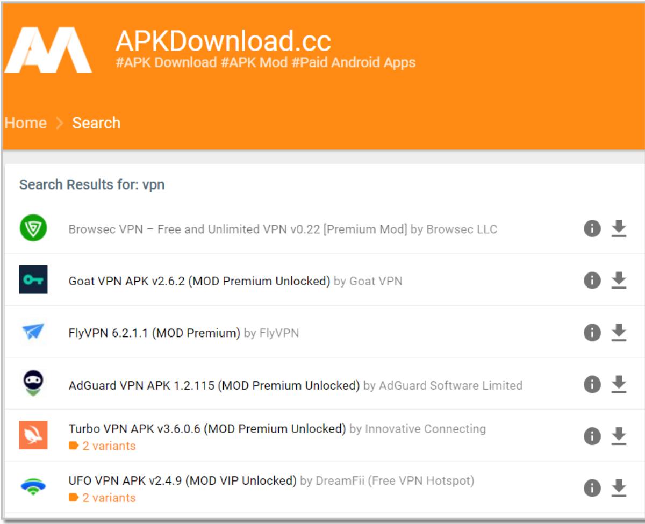
Task: Open the AdGuard VPN APK 1.2.115 link
Action: (214, 385)
